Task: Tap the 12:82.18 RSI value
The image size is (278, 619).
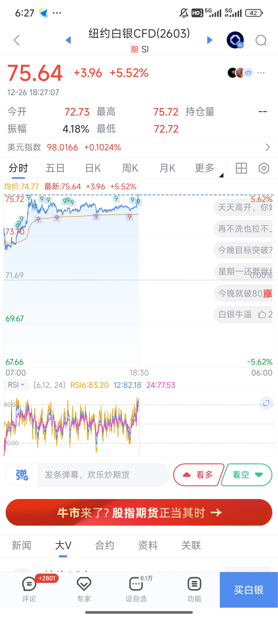Action: (x=127, y=385)
